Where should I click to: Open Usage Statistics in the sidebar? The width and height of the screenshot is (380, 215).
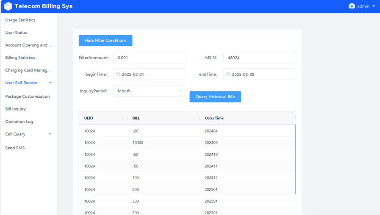pos(20,20)
